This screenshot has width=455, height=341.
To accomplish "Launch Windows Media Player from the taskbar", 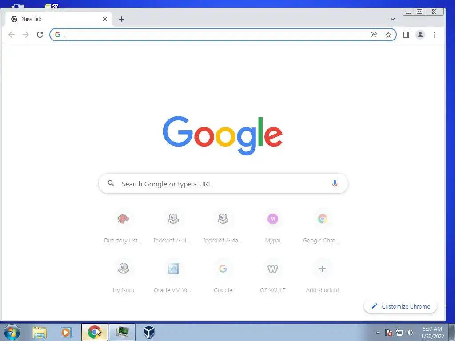I will pos(66,332).
